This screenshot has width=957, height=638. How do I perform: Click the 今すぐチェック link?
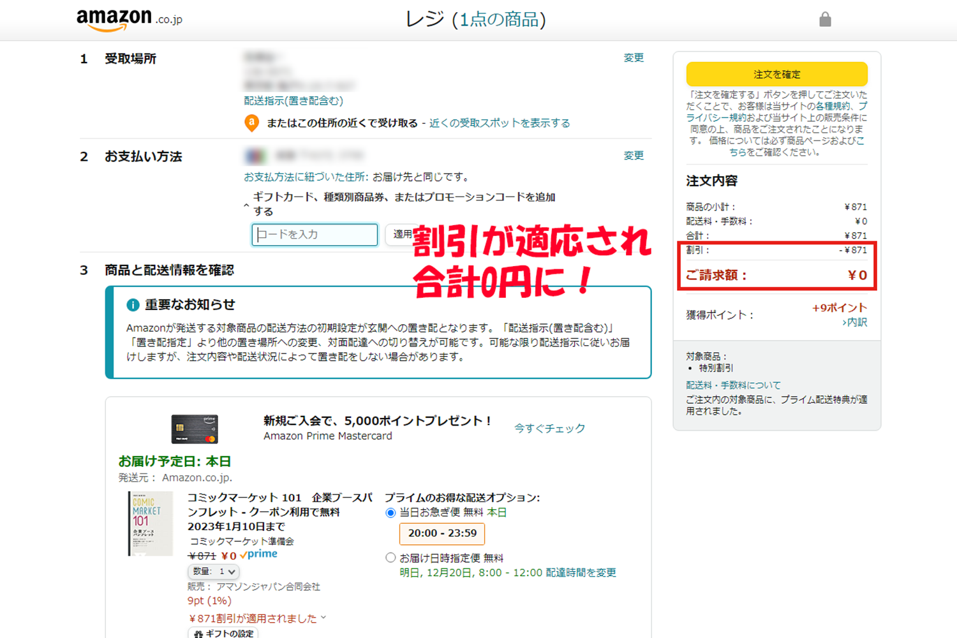(x=549, y=429)
